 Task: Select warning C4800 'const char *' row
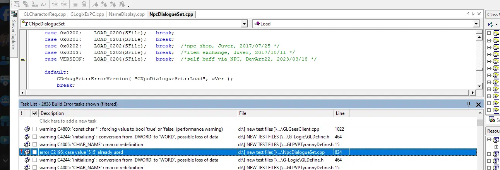coord(248,129)
